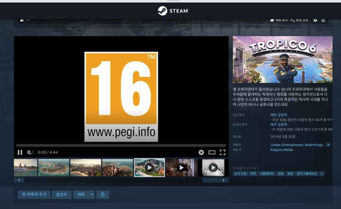The width and height of the screenshot is (341, 209).
Task: Pause the trailer video
Action: click(20, 152)
